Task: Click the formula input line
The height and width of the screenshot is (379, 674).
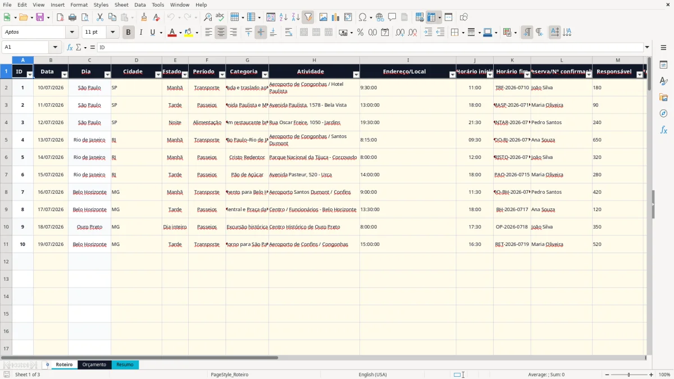Action: (x=370, y=47)
